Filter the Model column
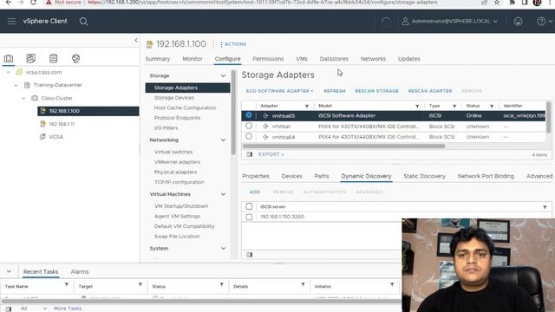Image resolution: width=555 pixels, height=312 pixels. tap(417, 106)
